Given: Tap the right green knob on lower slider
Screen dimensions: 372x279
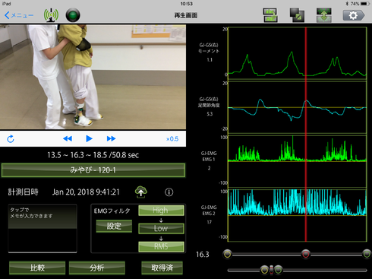Looking at the screenshot, I should 279,270.
